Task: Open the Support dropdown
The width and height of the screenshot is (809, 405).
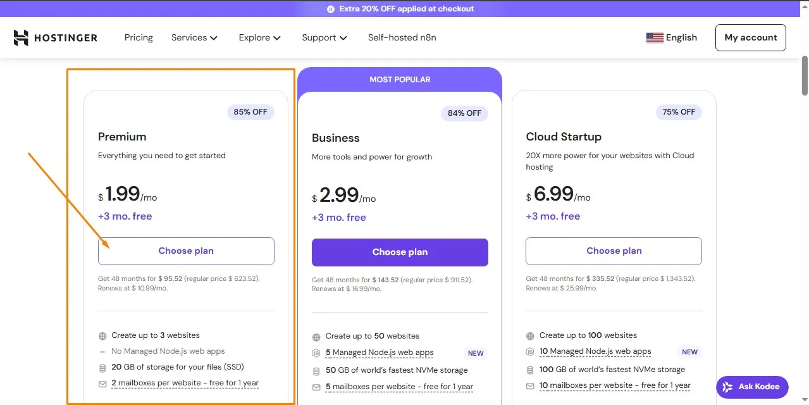Action: (x=324, y=37)
